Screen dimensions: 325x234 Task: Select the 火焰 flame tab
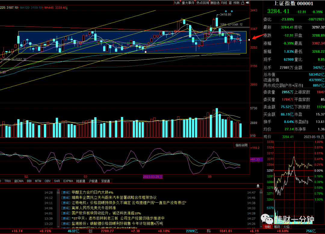click(286, 227)
